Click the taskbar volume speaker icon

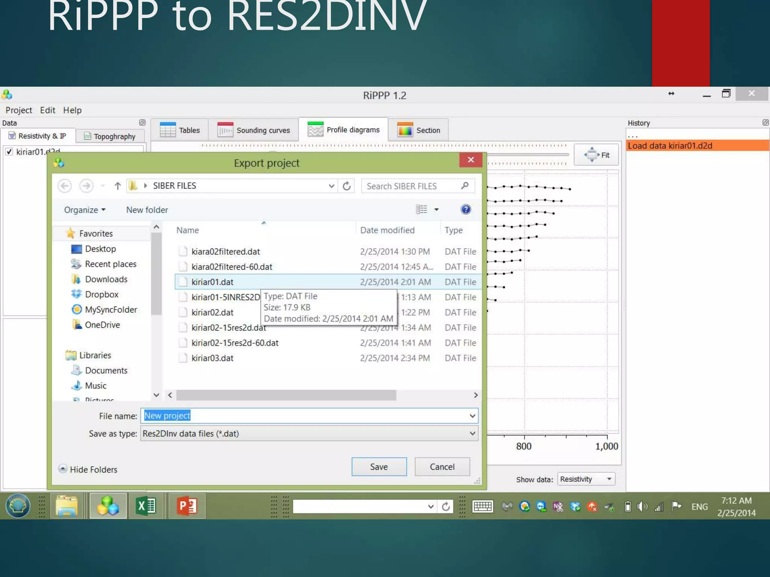[642, 507]
